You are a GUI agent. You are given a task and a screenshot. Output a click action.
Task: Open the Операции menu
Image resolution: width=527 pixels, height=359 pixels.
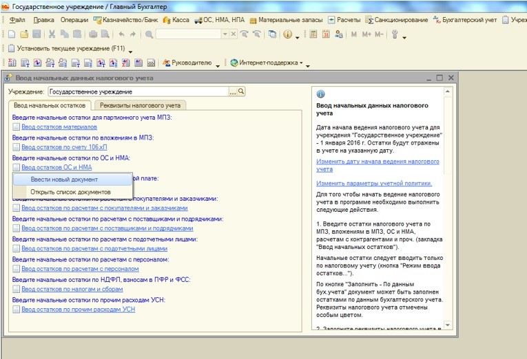click(x=74, y=19)
